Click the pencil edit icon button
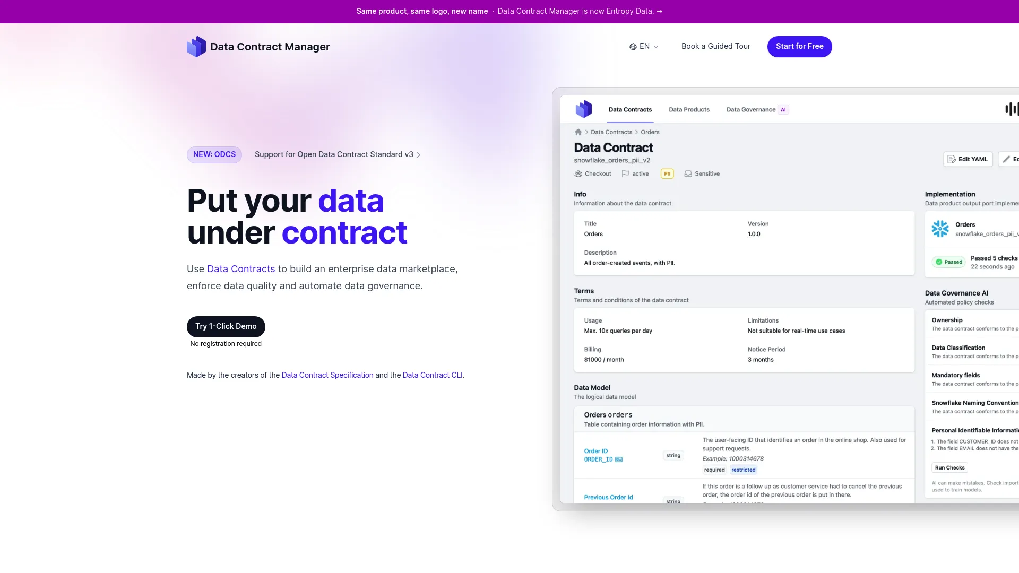Screen dimensions: 1019x573 pos(1008,159)
